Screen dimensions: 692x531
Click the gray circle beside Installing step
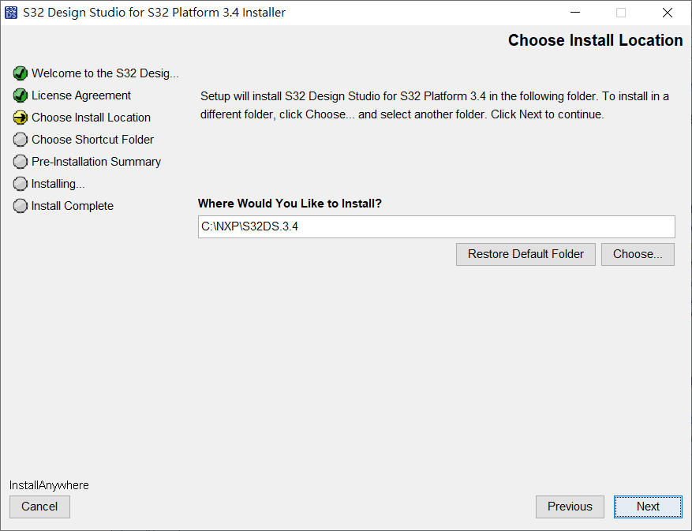pos(21,184)
